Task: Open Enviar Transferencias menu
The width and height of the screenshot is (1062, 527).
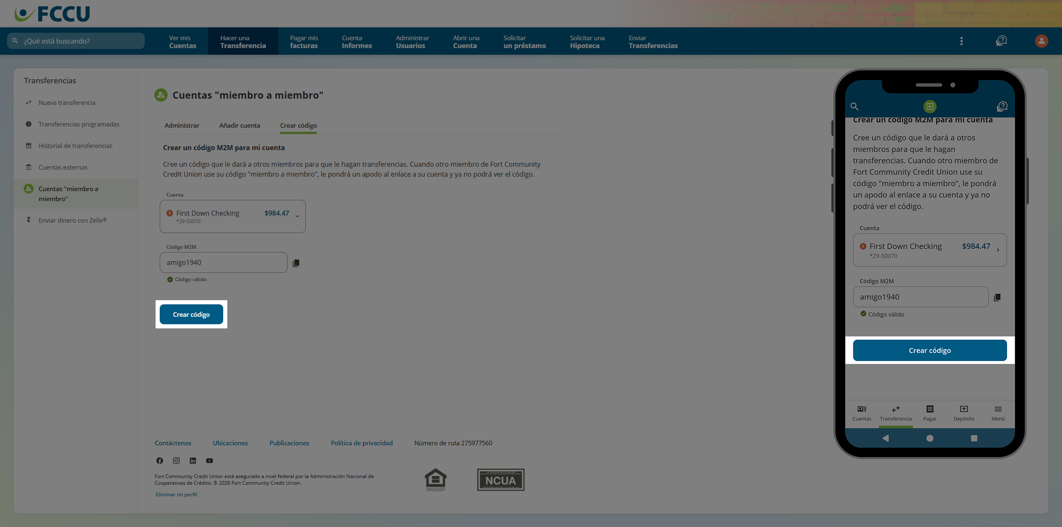Action: pyautogui.click(x=653, y=41)
